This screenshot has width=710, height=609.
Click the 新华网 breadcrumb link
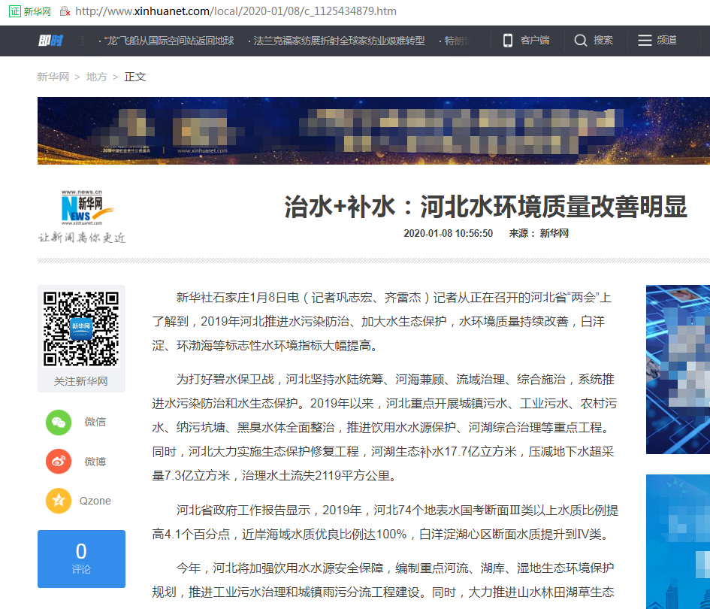point(53,77)
